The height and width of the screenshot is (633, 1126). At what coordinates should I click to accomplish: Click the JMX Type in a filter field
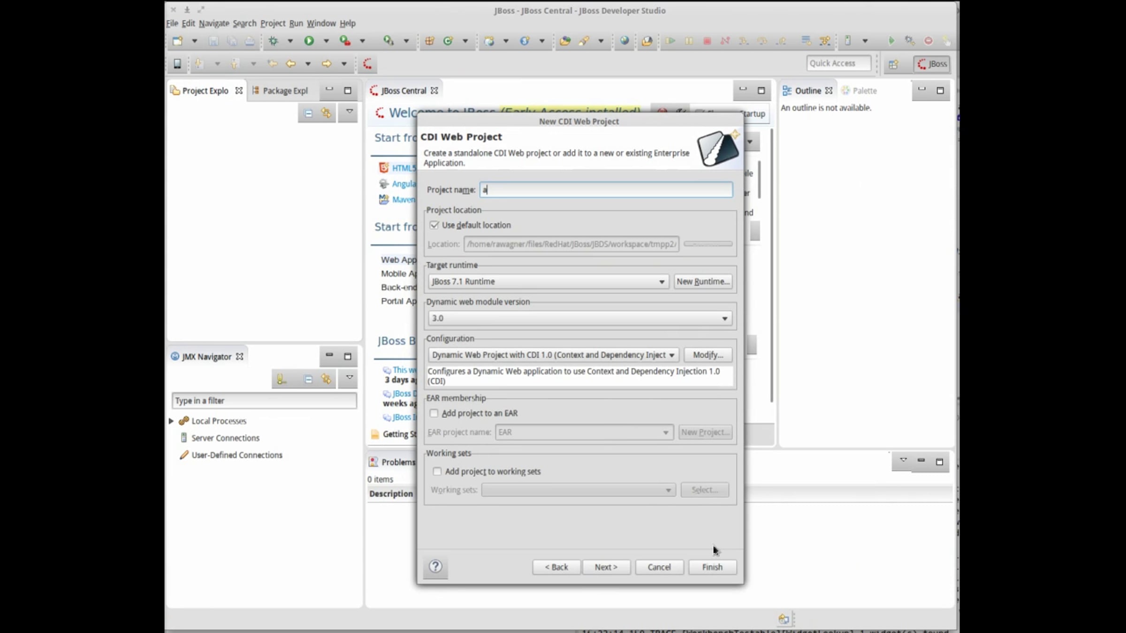tap(264, 400)
